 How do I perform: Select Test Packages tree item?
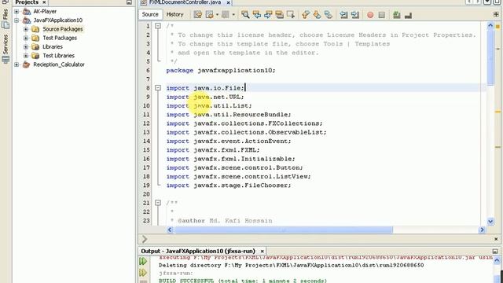60,38
